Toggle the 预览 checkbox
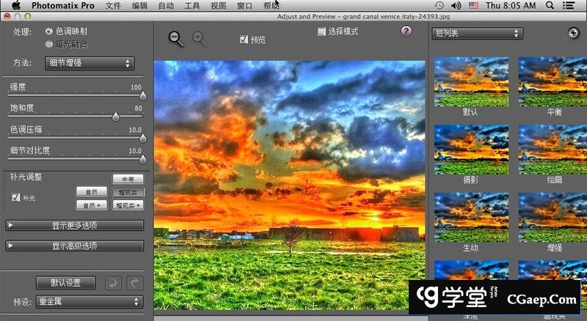The width and height of the screenshot is (587, 321). coord(244,40)
